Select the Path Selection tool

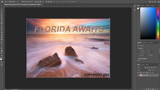(x=2, y=46)
